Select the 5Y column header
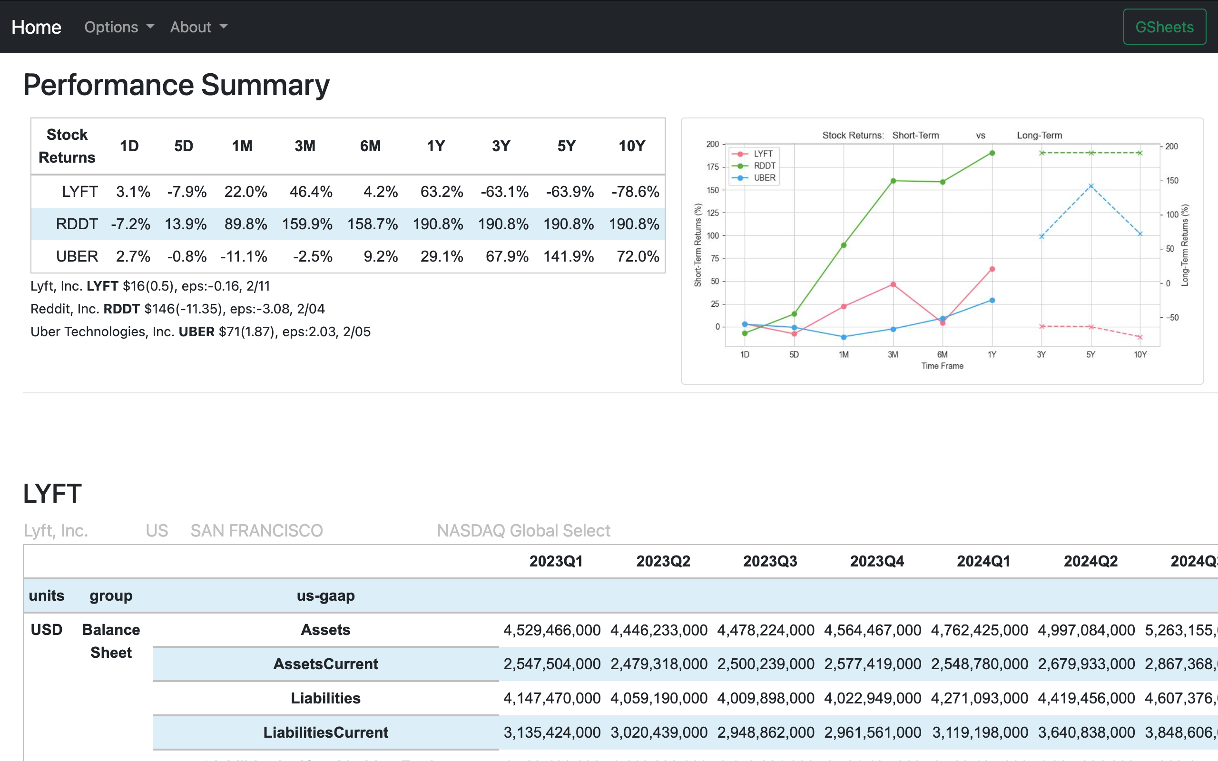The image size is (1218, 761). point(567,146)
